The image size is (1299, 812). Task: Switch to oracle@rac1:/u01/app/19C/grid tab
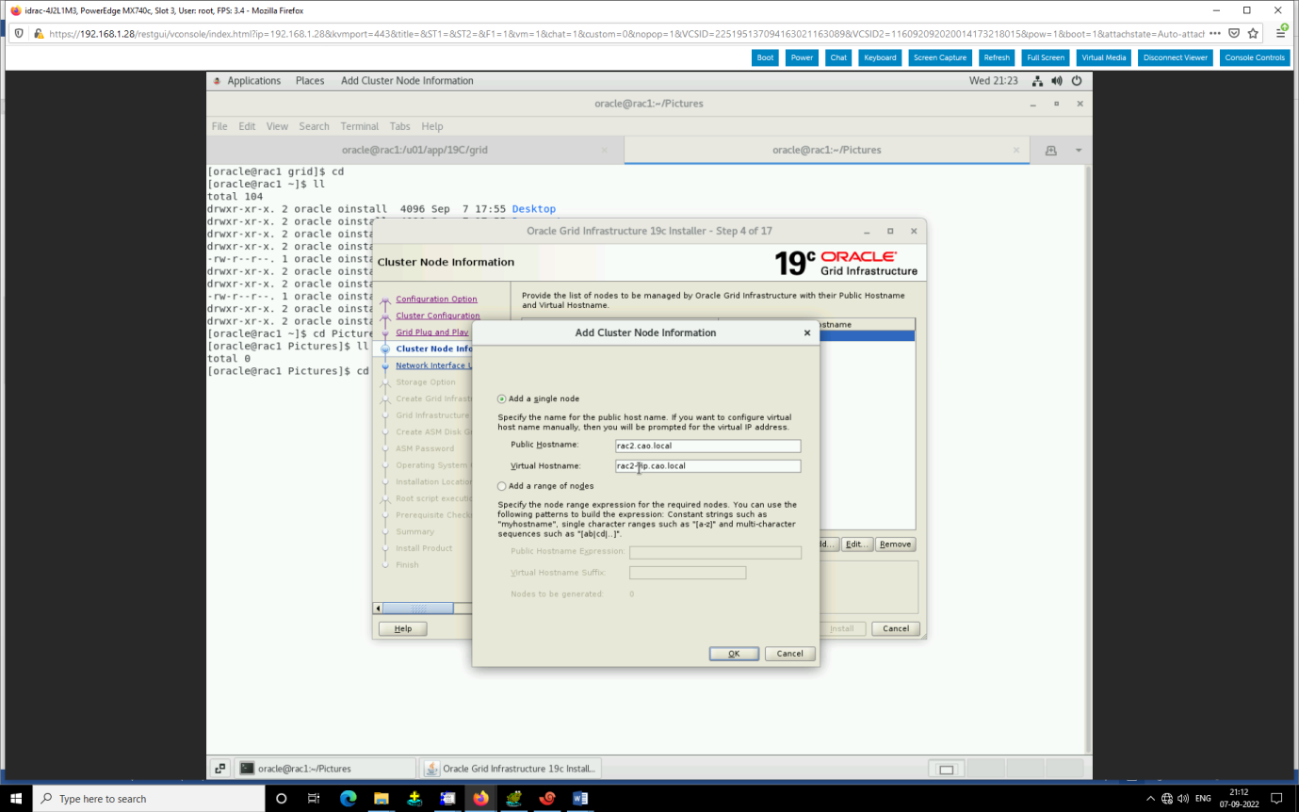tap(415, 150)
